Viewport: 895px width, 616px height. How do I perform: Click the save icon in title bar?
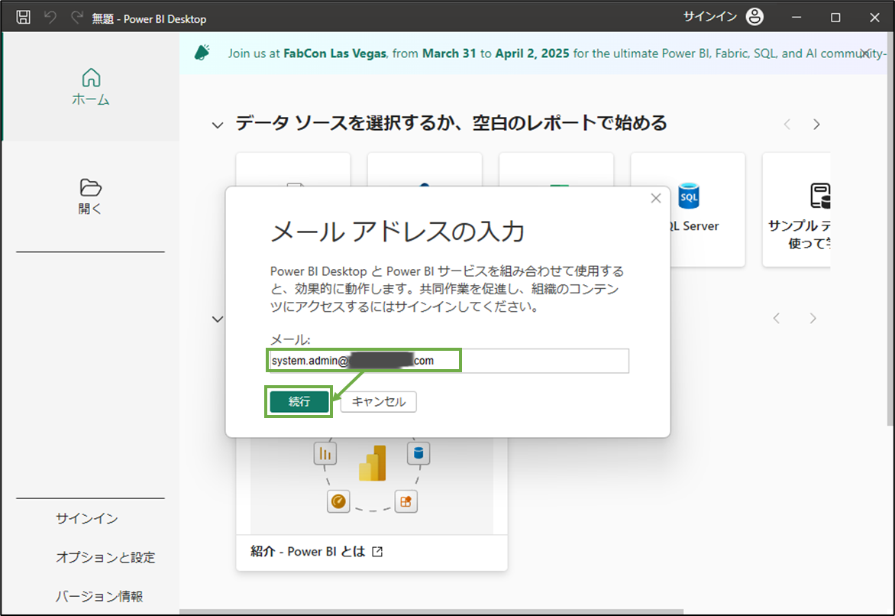(24, 18)
